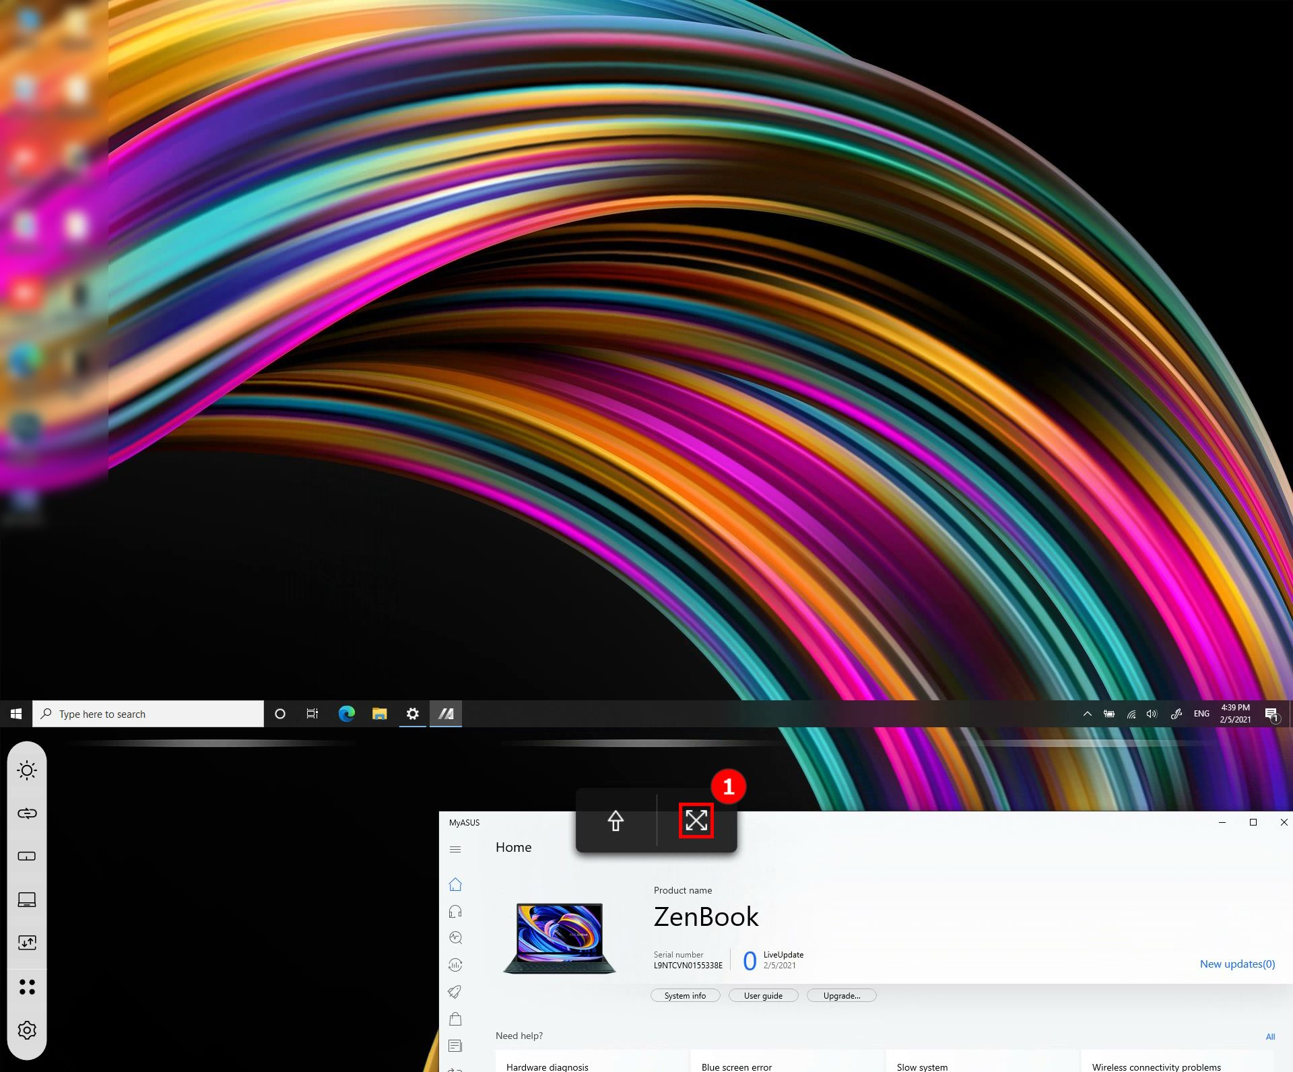Open the four-dots launcher in ScreenPad sidebar
This screenshot has width=1293, height=1072.
(x=27, y=987)
